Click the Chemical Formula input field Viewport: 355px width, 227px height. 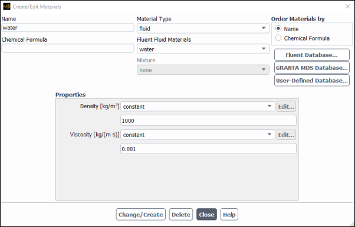coord(68,48)
